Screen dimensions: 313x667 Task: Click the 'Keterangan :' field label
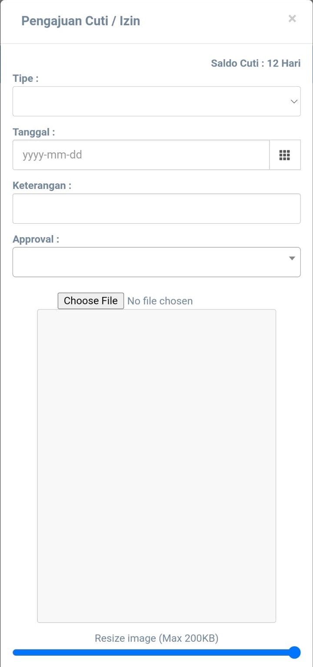pos(42,185)
